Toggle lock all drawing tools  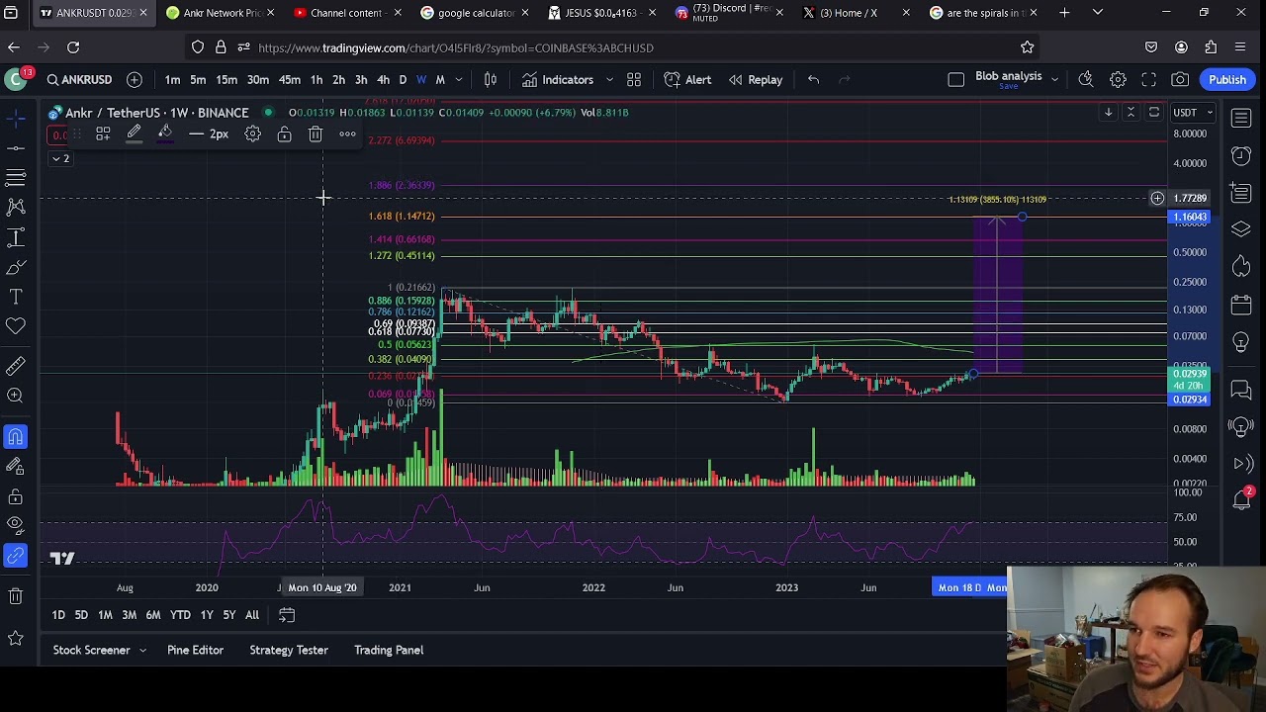coord(16,496)
